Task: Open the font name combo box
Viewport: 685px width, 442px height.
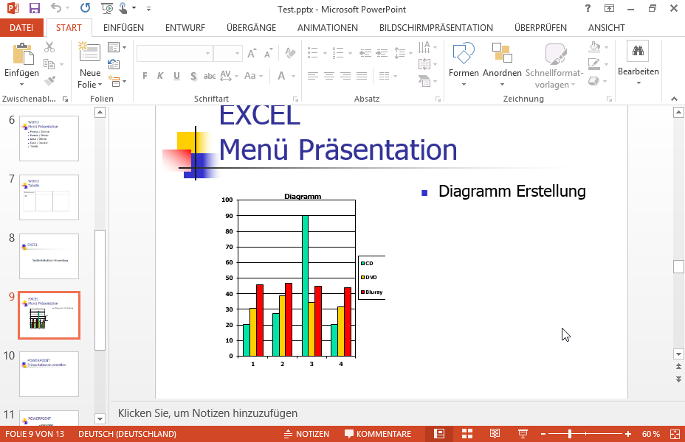Action: coord(174,53)
